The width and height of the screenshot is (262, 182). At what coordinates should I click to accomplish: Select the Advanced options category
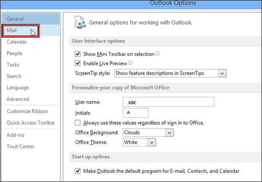[18, 99]
